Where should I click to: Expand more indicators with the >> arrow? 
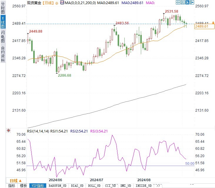click(158, 186)
